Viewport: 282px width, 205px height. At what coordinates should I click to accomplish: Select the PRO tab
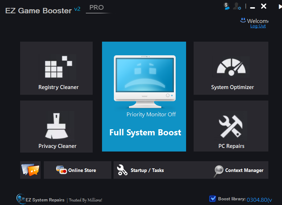coord(97,8)
